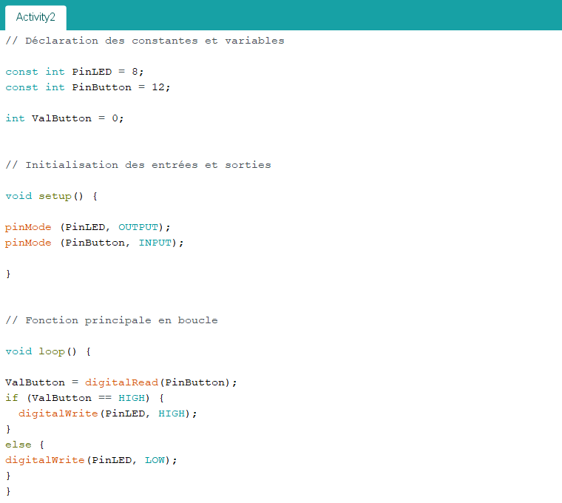
Task: Click the closing brace of setup()
Action: tap(8, 274)
